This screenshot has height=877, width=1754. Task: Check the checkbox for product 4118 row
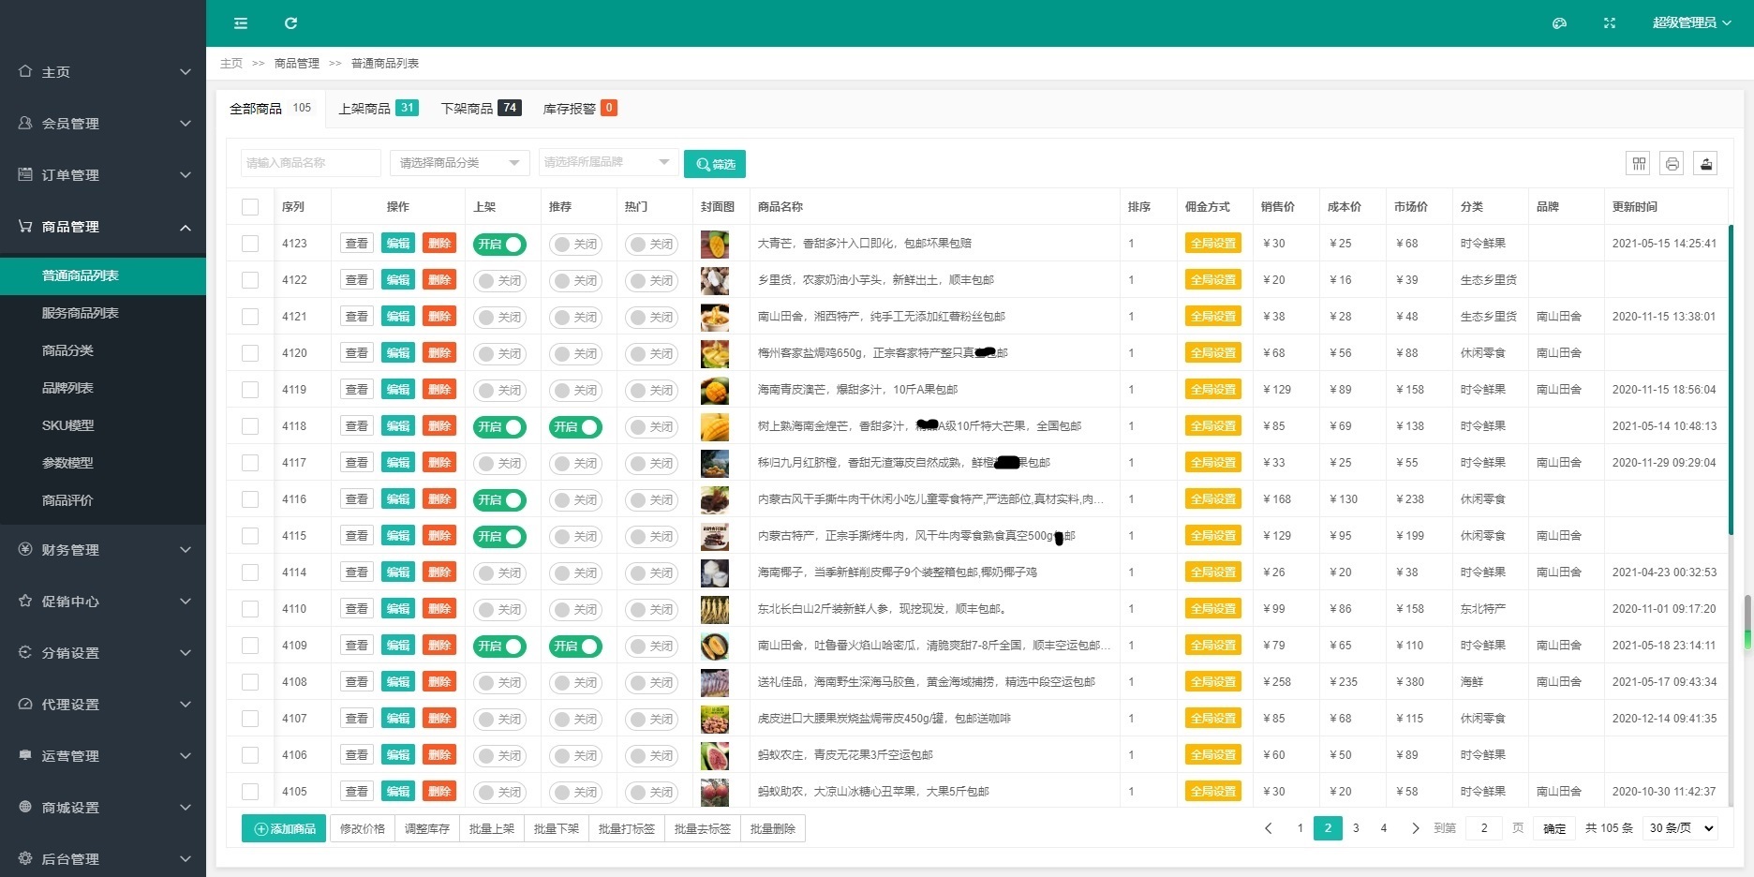(x=250, y=426)
